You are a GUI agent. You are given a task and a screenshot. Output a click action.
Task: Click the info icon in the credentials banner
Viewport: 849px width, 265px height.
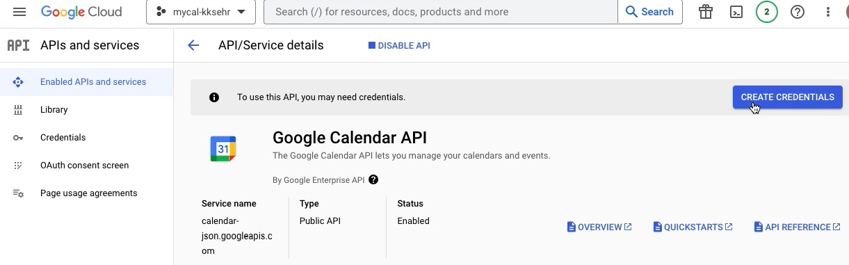214,97
